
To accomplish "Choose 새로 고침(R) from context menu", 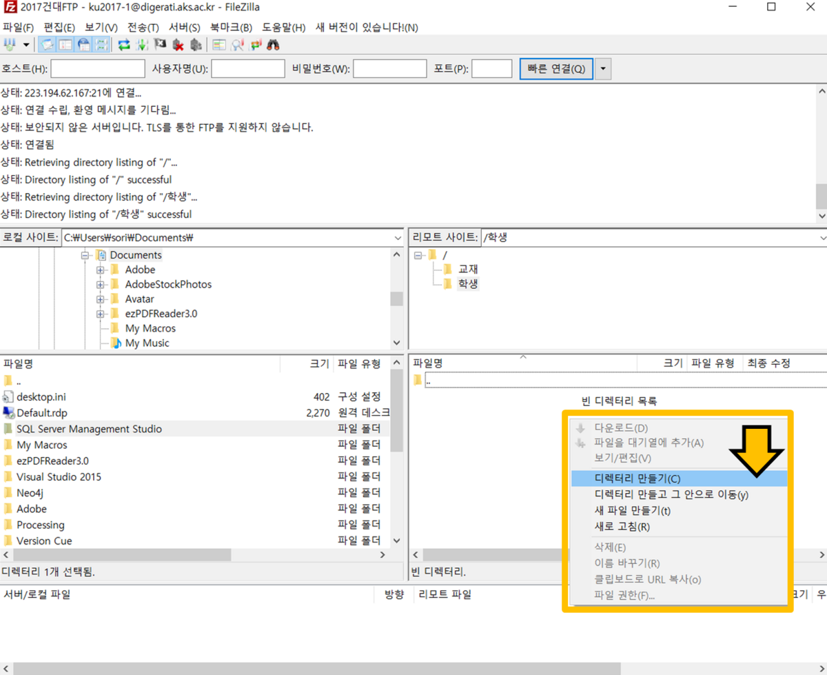I will (622, 527).
